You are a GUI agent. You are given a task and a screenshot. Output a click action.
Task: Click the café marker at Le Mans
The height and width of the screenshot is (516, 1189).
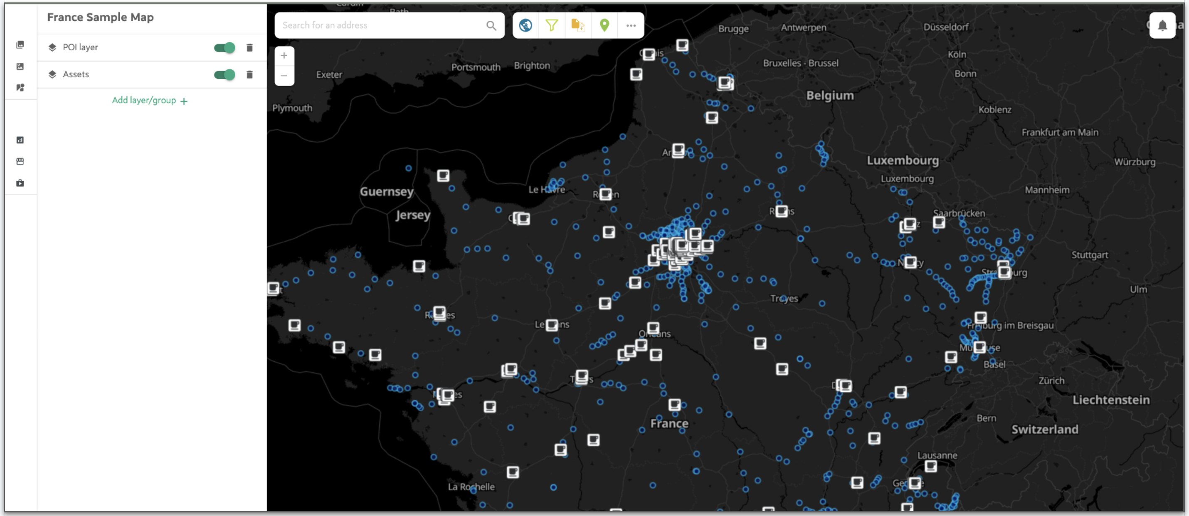pos(552,325)
